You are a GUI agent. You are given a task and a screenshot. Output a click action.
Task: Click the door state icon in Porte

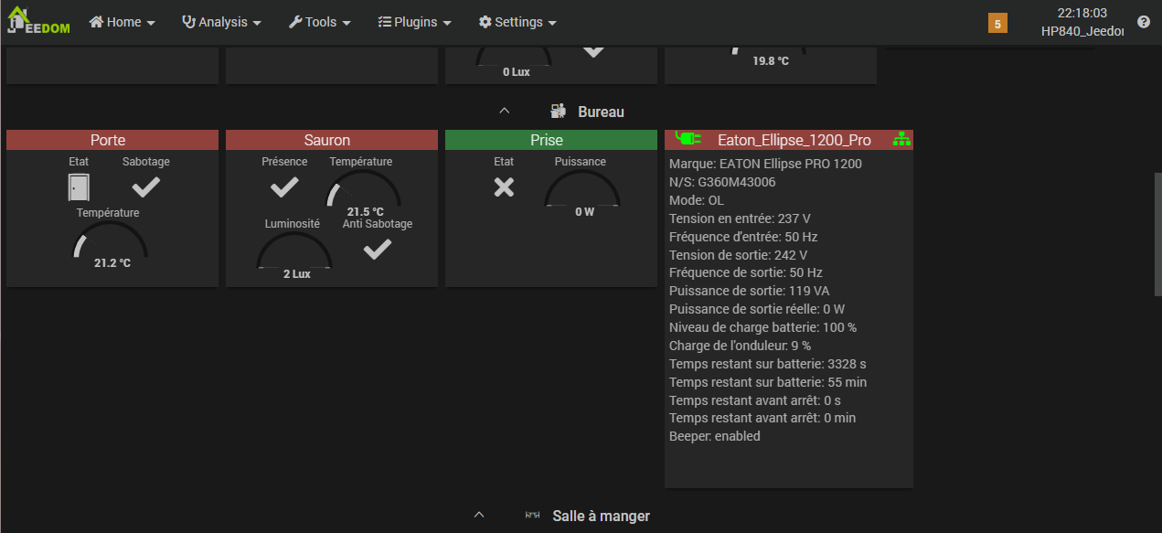(79, 187)
